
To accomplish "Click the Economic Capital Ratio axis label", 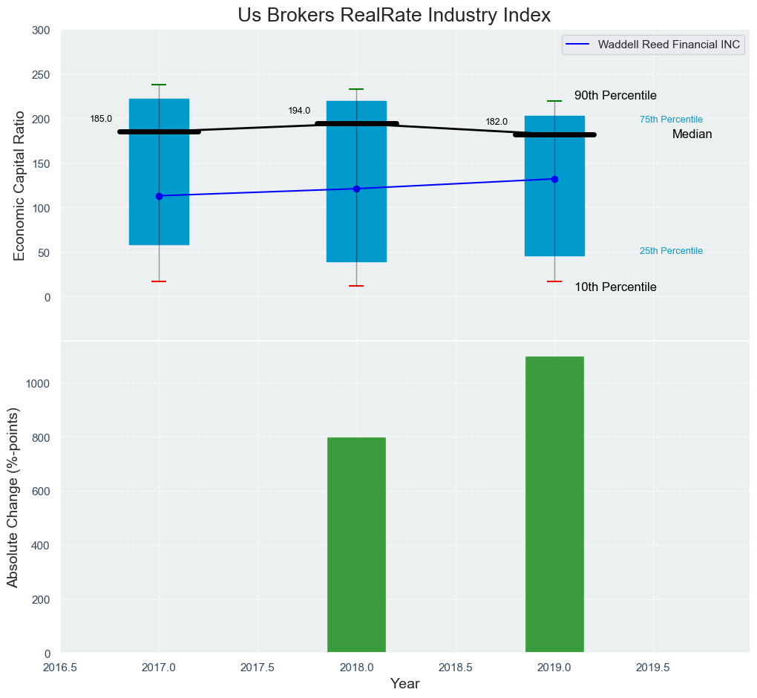I will 19,186.
